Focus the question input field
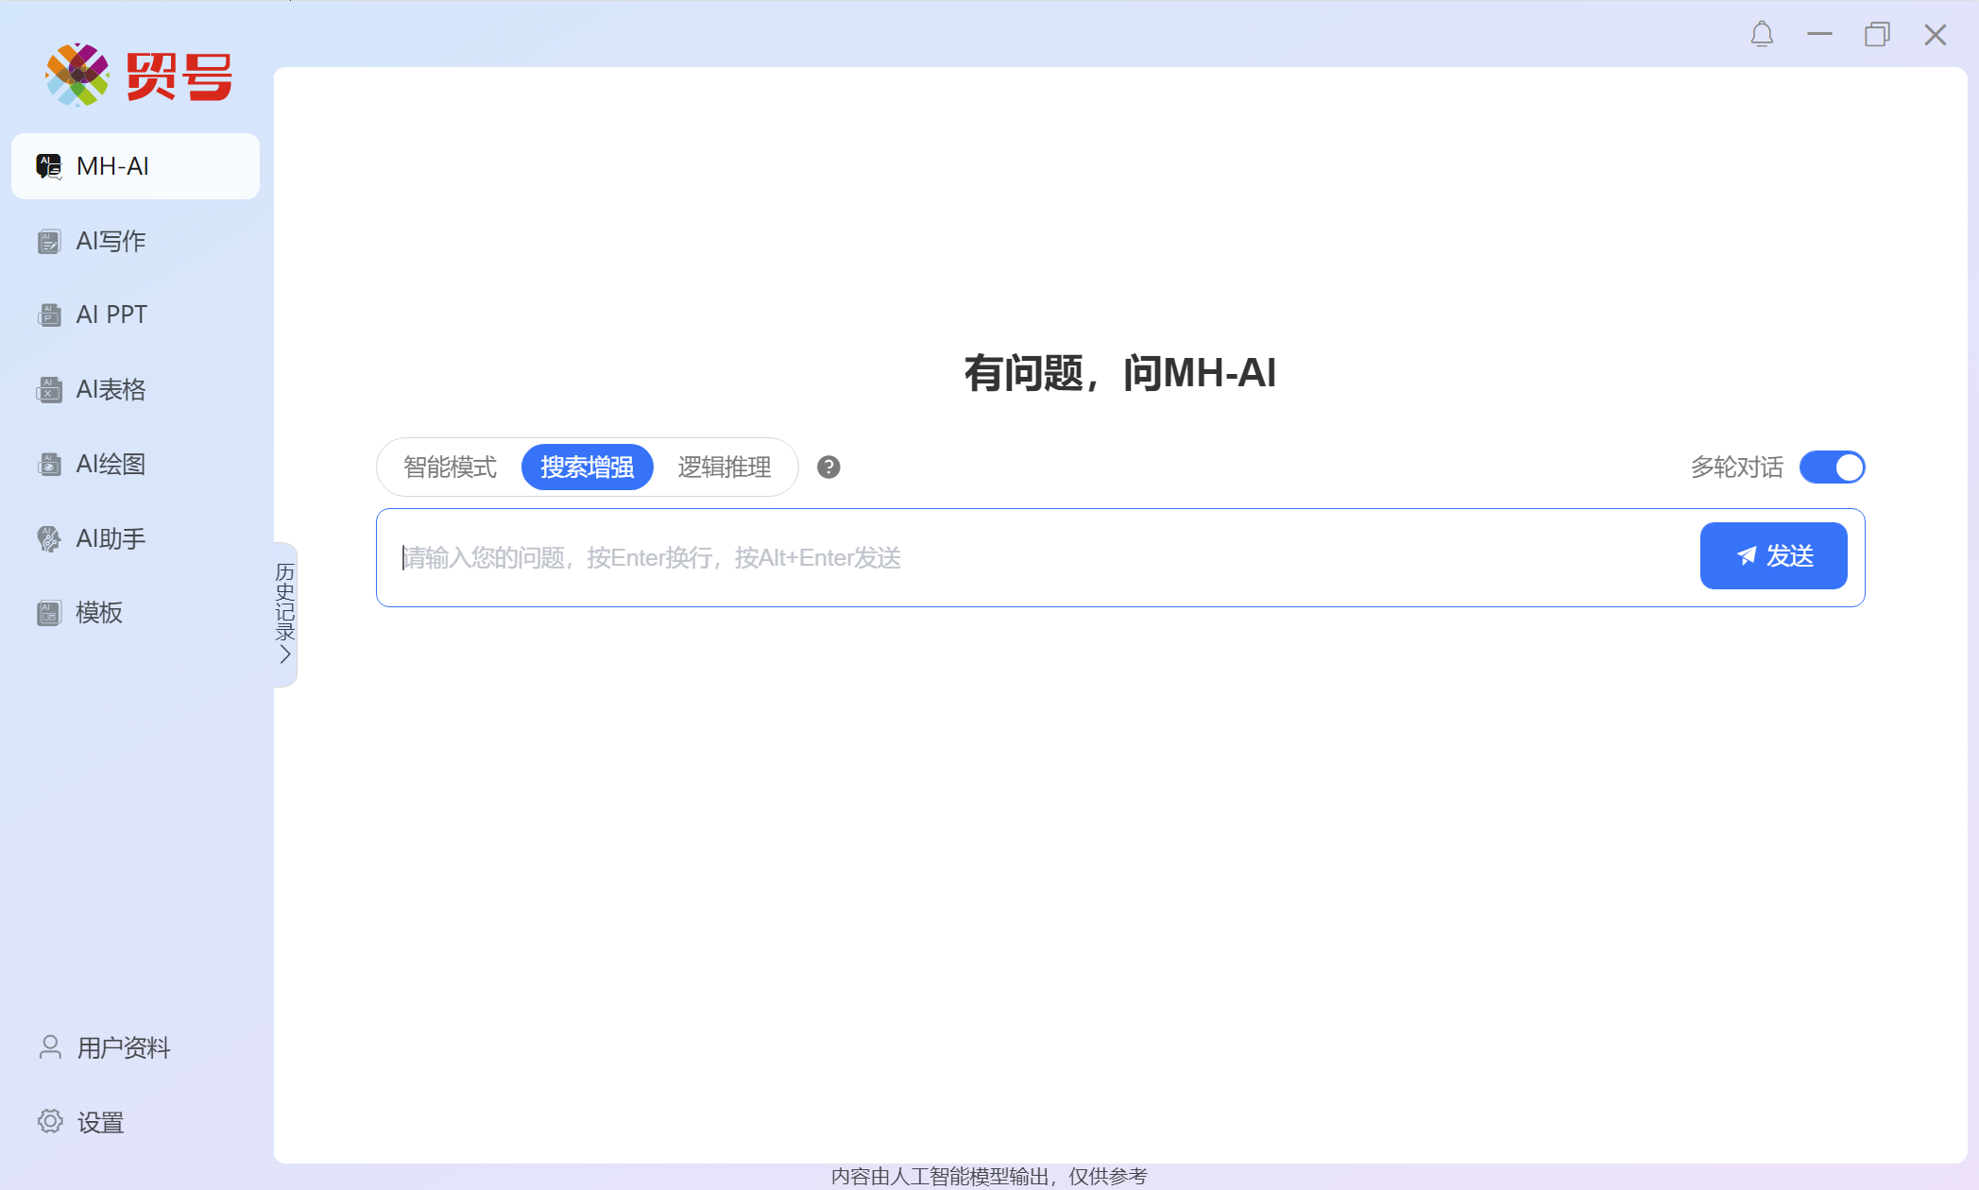Viewport: 1979px width, 1190px height. [x=1037, y=557]
